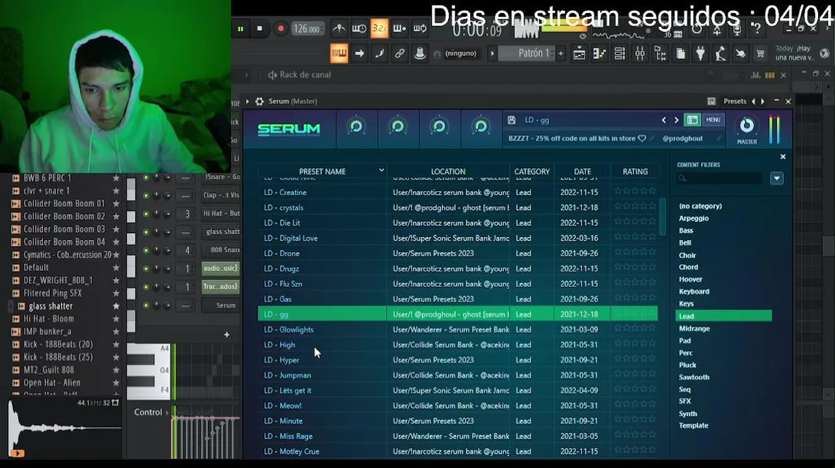The height and width of the screenshot is (468, 835).
Task: Click the preset list vertical scrollbar
Action: pyautogui.click(x=663, y=218)
